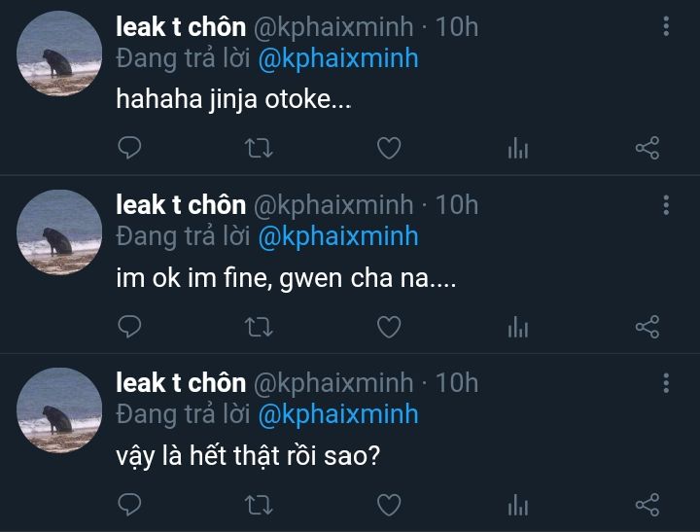Reply to the "im ok im fine" tweet
Image resolution: width=700 pixels, height=532 pixels.
[129, 327]
